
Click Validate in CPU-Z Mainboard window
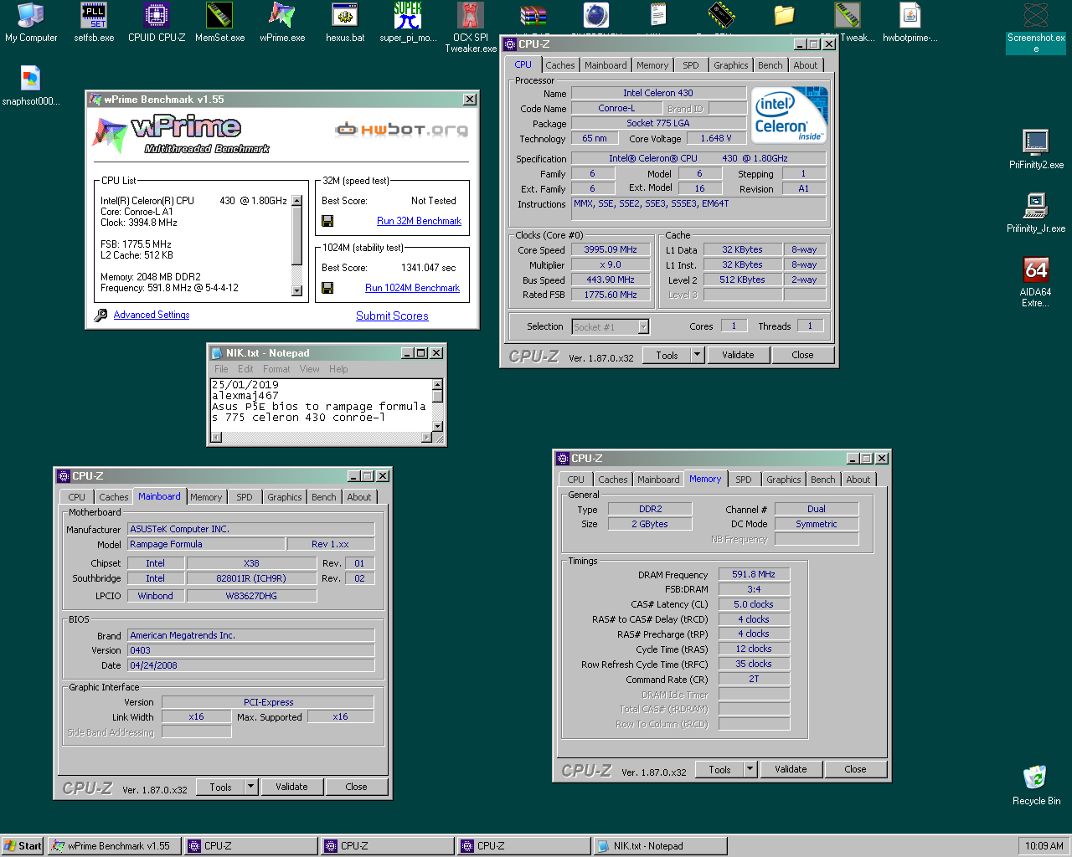pos(291,787)
